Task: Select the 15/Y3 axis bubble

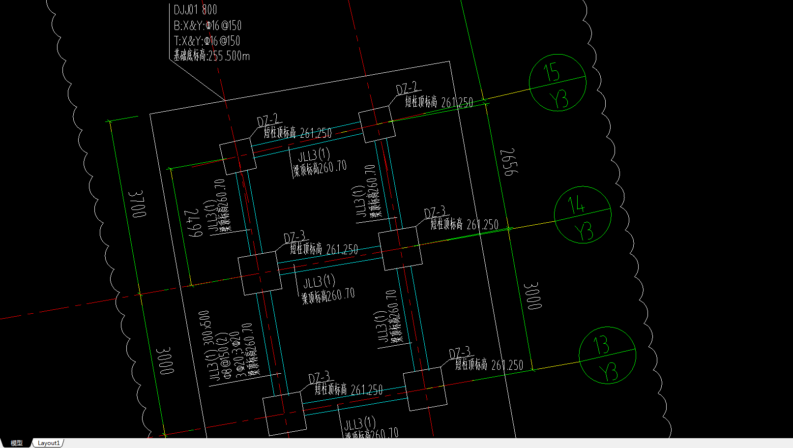Action: tap(558, 83)
